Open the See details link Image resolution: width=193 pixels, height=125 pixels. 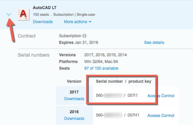click(x=154, y=43)
